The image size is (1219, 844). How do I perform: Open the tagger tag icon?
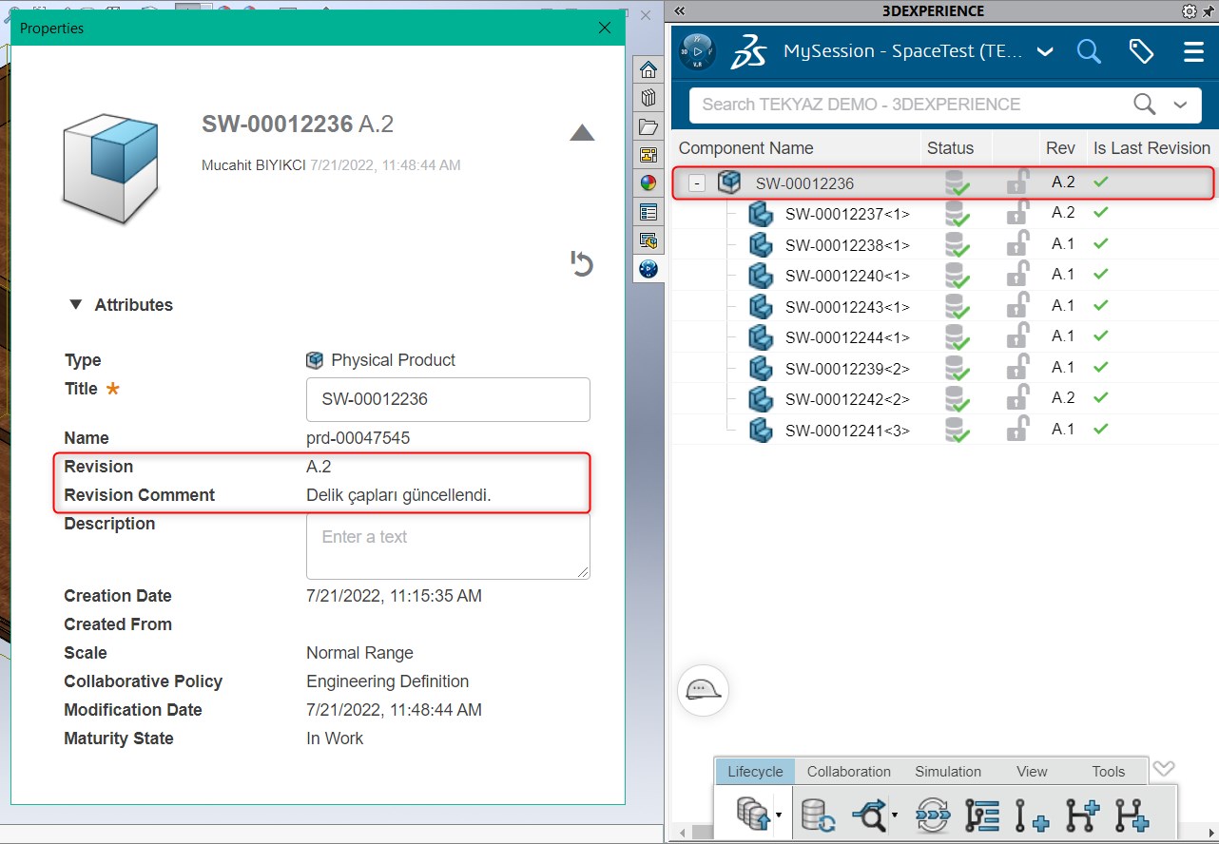click(1141, 51)
